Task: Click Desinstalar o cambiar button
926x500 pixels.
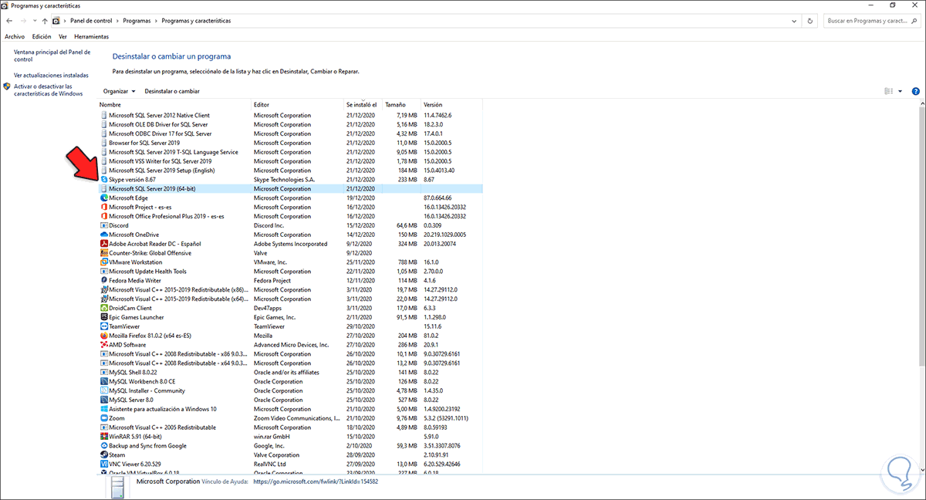Action: point(172,91)
